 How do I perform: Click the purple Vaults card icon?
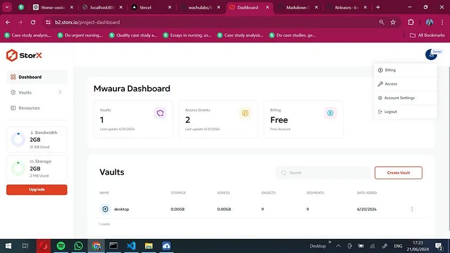pos(160,113)
